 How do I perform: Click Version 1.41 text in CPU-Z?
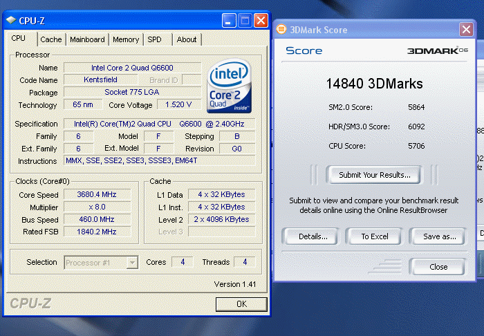coord(235,284)
